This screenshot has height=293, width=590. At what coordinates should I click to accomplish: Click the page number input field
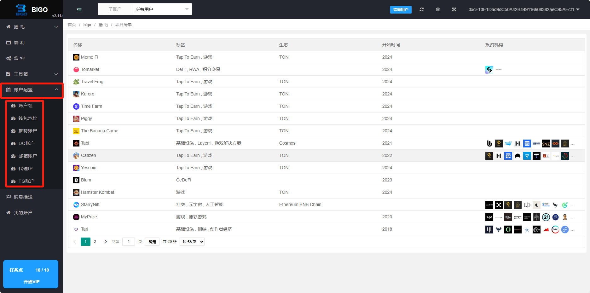(x=129, y=242)
